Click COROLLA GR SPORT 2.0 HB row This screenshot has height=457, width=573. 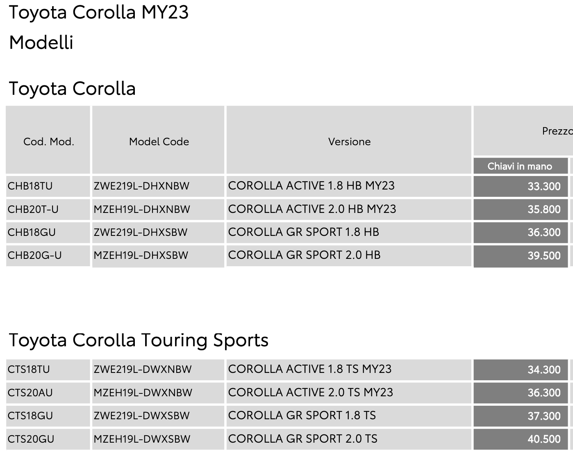pyautogui.click(x=349, y=256)
